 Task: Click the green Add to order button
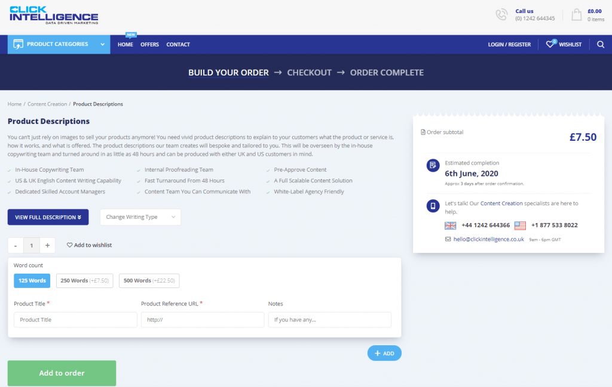61,373
